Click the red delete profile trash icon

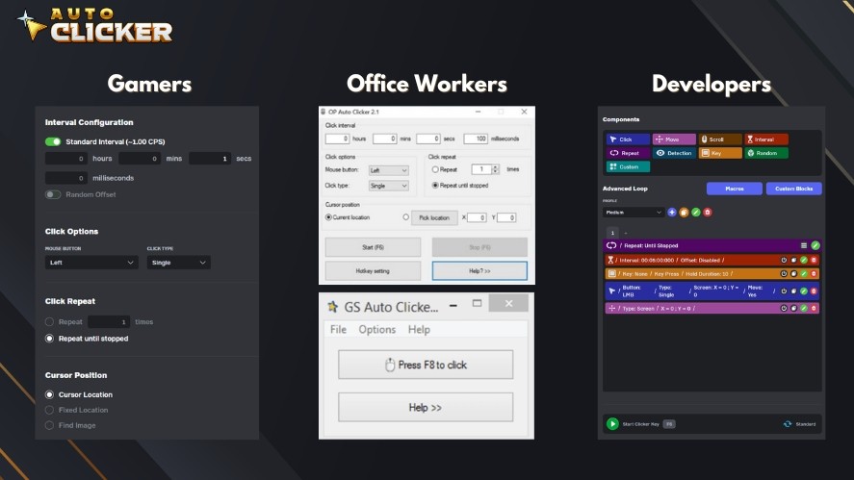point(708,212)
